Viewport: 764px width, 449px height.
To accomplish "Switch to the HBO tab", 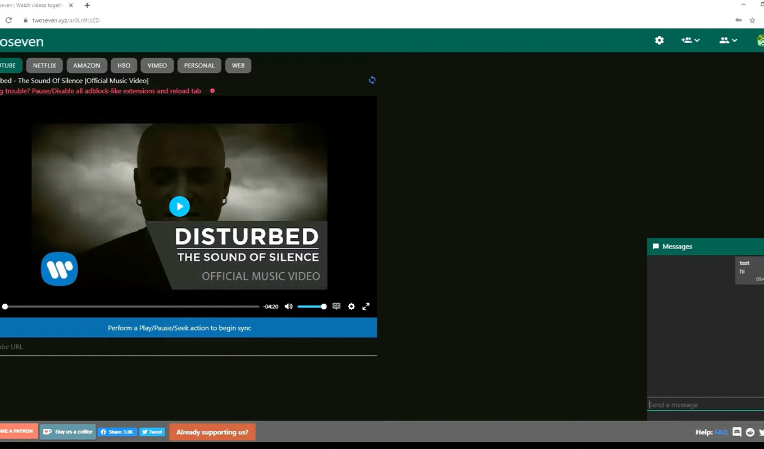I will [124, 66].
